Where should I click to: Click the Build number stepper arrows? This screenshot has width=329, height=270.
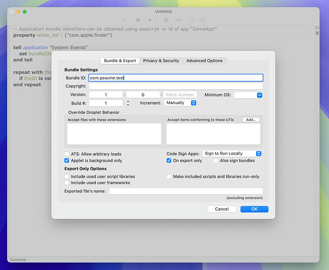click(128, 103)
